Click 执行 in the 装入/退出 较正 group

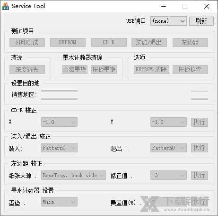(200, 148)
